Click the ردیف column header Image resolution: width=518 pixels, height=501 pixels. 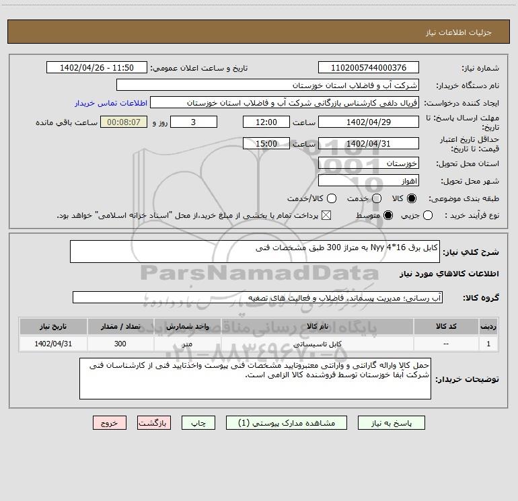click(488, 327)
